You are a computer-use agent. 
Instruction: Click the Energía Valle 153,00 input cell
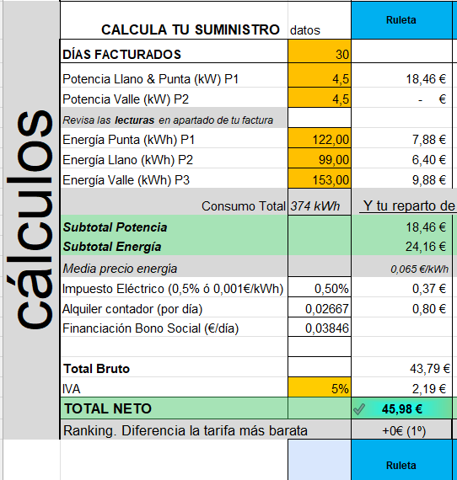click(x=320, y=179)
